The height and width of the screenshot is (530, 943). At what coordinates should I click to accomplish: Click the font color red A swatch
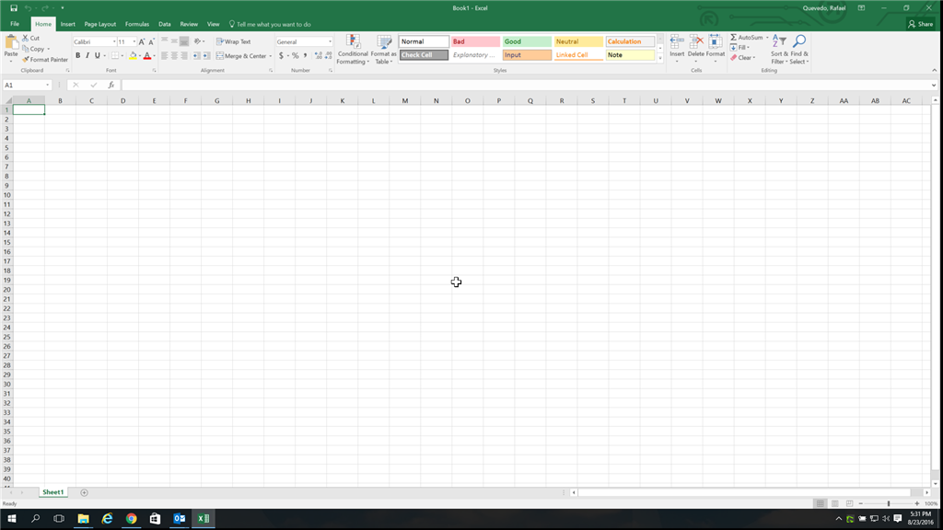[x=146, y=56]
